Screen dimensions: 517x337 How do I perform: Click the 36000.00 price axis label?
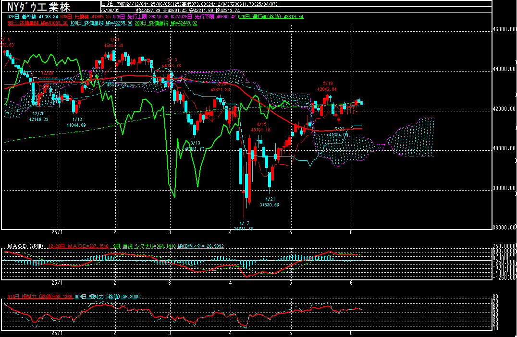[504, 227]
